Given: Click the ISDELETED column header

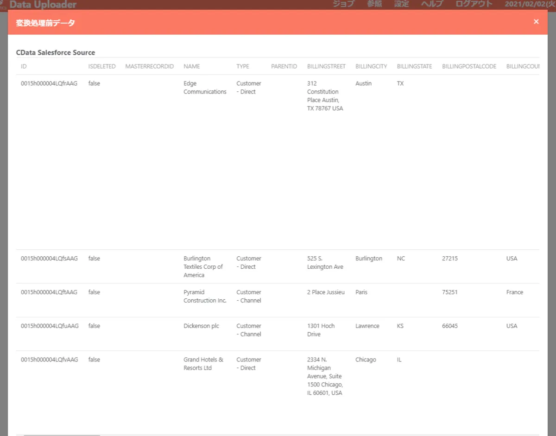Looking at the screenshot, I should pyautogui.click(x=102, y=66).
